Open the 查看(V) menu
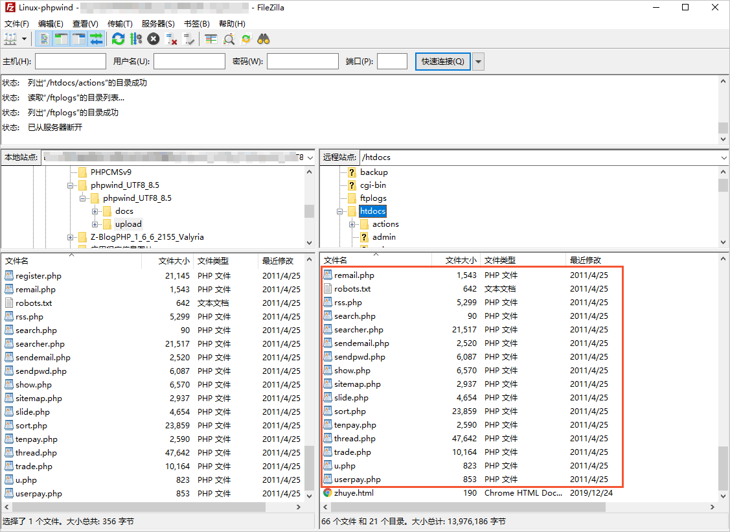The width and height of the screenshot is (730, 532). (x=86, y=24)
